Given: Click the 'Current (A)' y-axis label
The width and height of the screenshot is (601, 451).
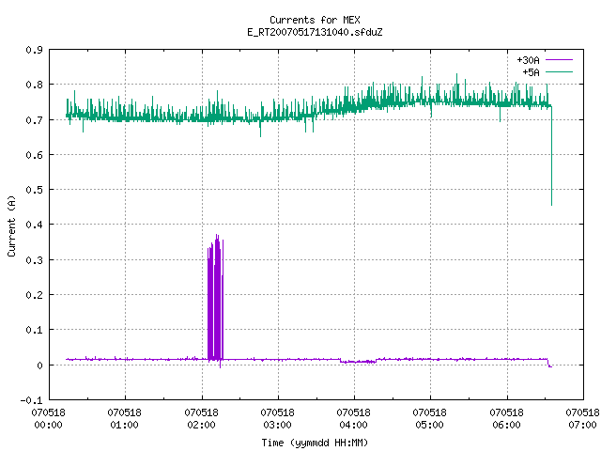Looking at the screenshot, I should pos(11,226).
